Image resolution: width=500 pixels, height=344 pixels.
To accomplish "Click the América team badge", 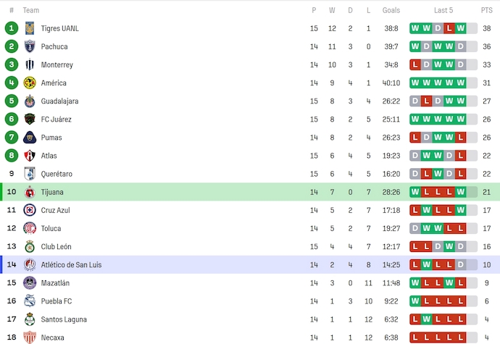I will [30, 83].
